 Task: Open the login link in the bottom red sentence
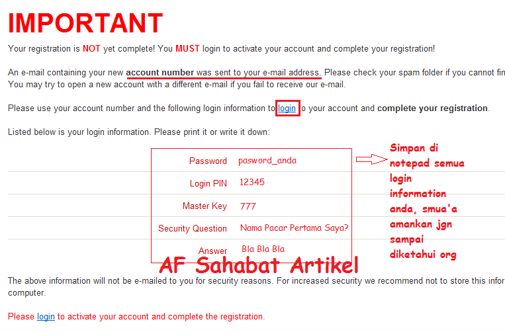tap(46, 317)
